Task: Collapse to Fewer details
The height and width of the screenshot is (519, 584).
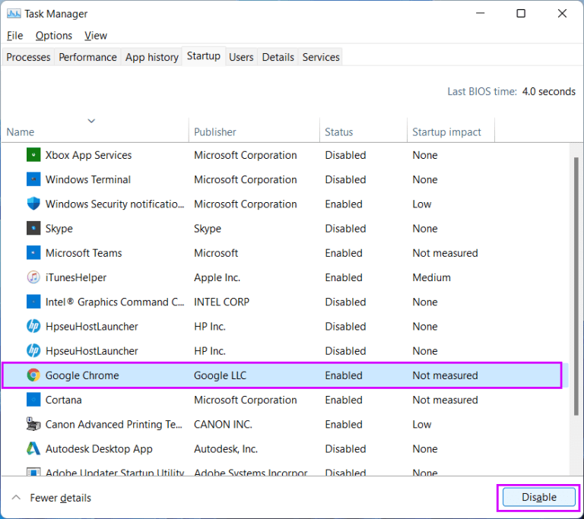Action: [52, 498]
